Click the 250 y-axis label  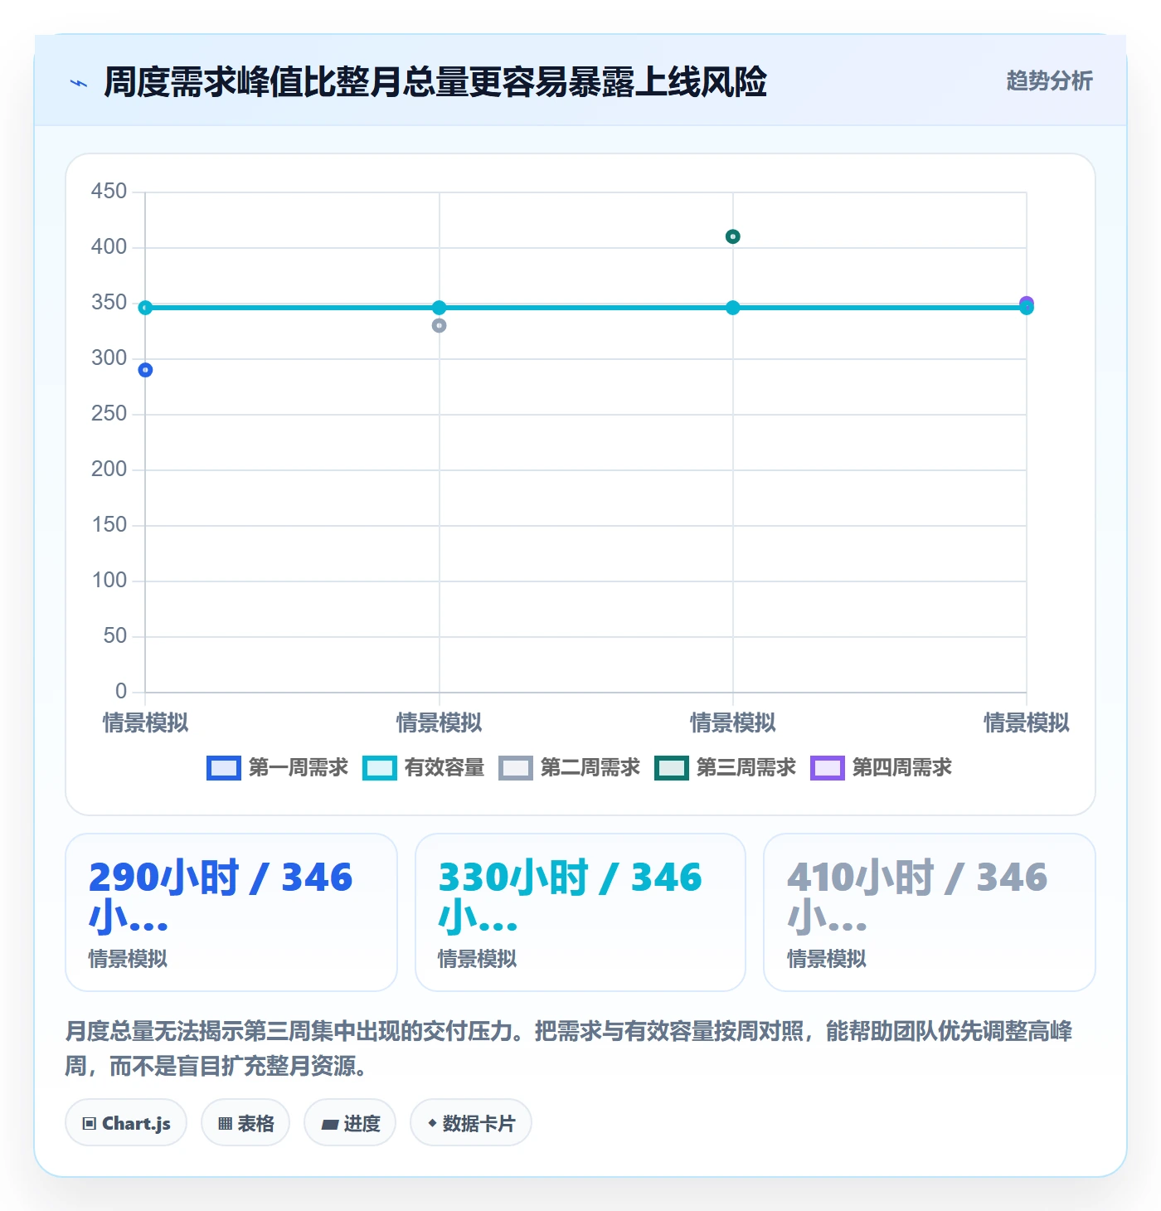(109, 414)
